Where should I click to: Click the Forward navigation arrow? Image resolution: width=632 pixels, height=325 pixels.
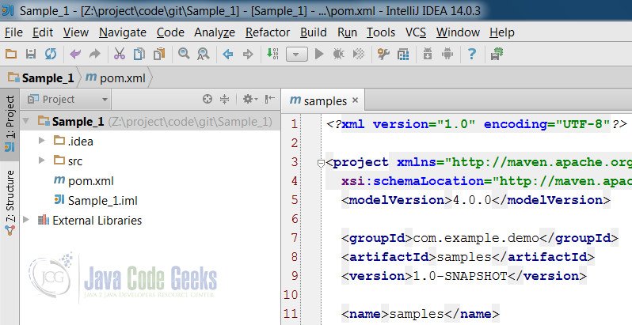(248, 54)
